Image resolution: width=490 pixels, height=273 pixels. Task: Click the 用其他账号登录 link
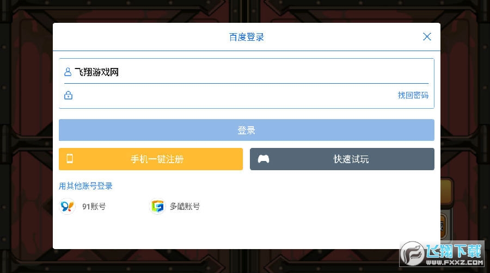(85, 186)
